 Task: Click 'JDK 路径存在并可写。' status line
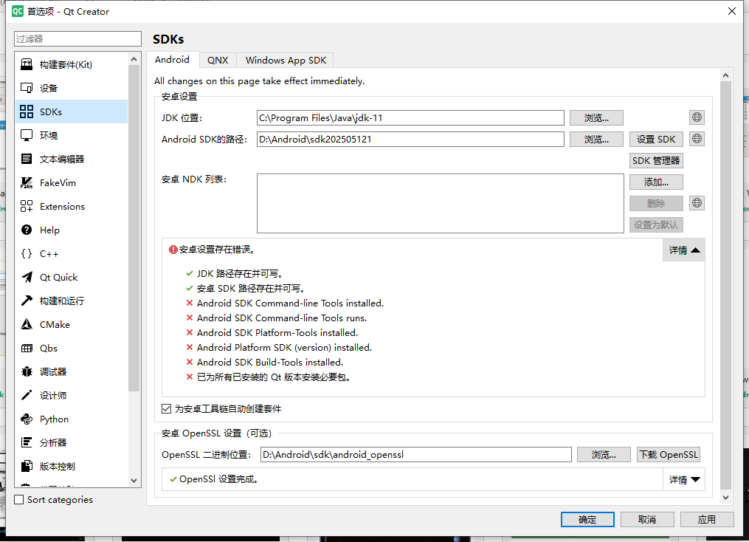240,274
